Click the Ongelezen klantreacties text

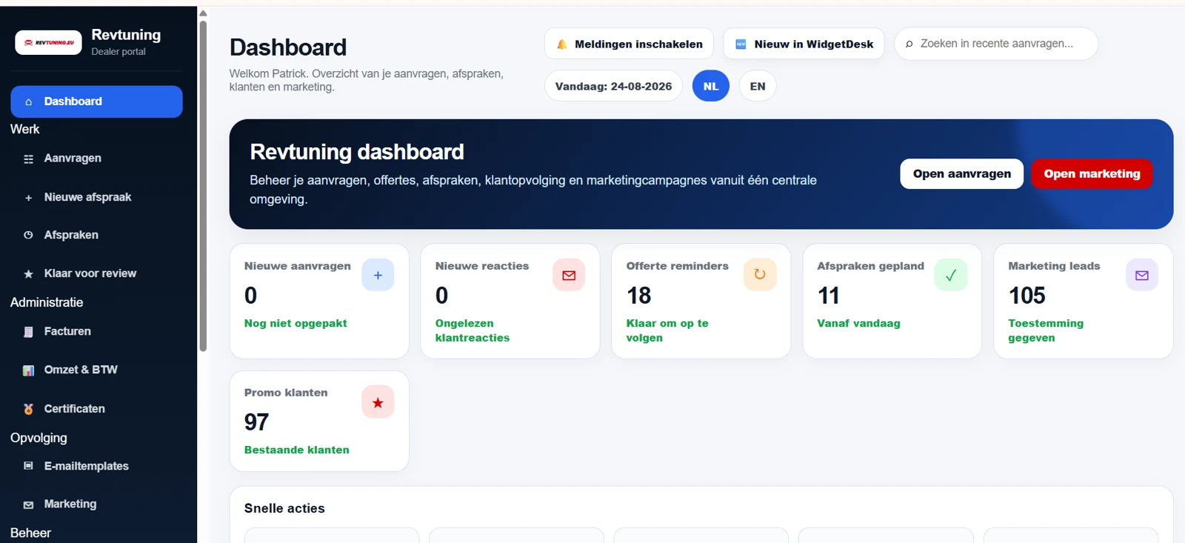coord(473,330)
